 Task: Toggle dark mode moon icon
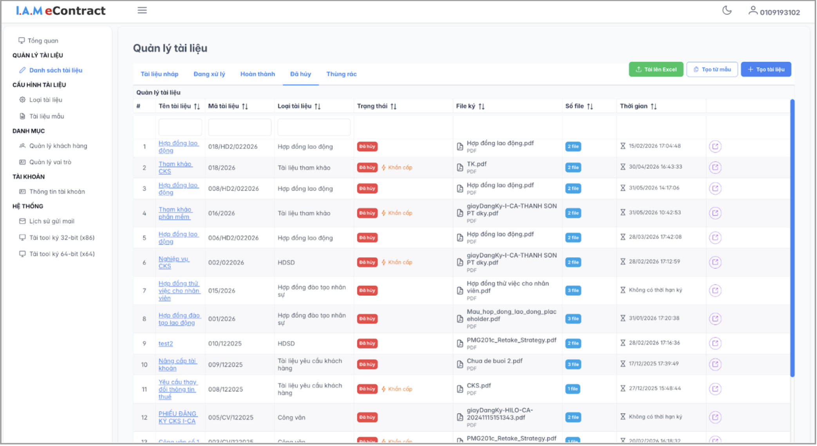727,11
